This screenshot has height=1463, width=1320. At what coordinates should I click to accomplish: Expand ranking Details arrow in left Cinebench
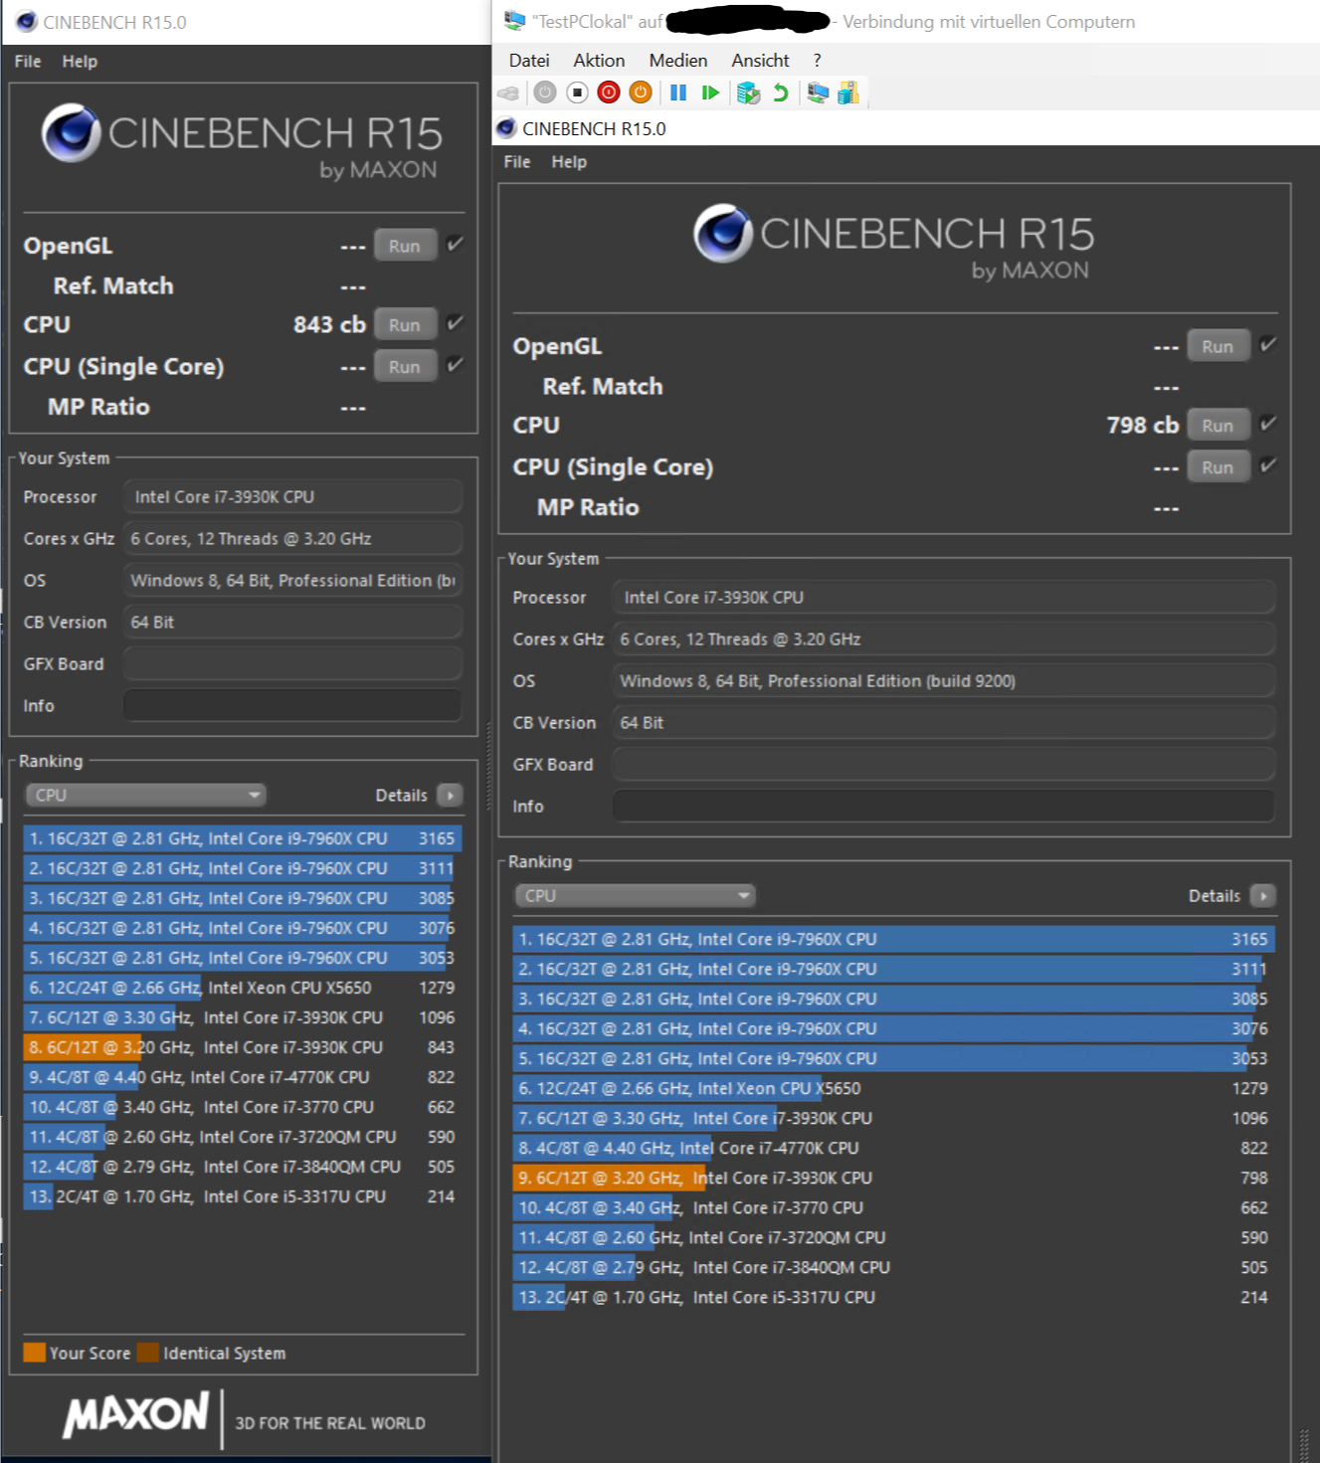tap(450, 796)
